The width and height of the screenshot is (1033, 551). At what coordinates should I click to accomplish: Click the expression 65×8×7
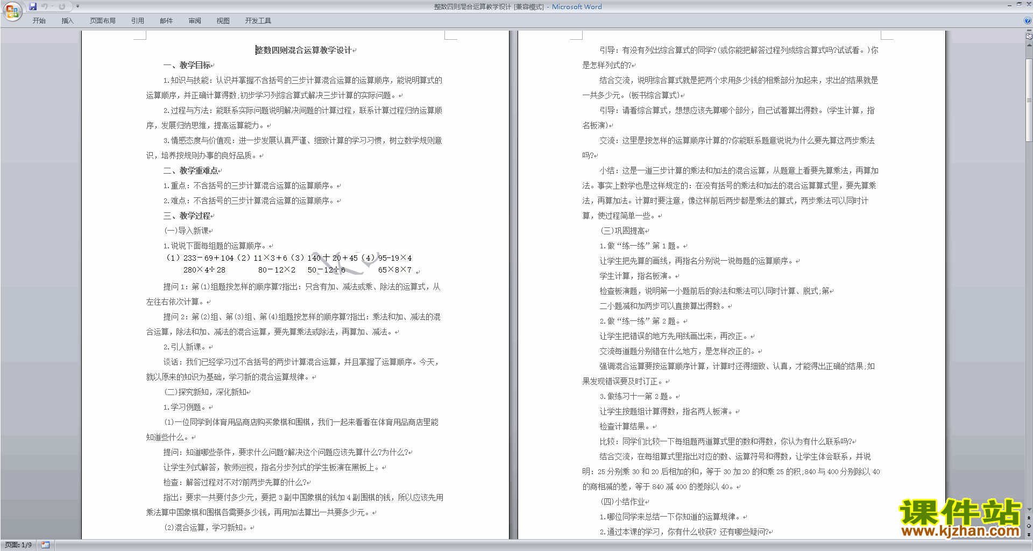coord(395,270)
